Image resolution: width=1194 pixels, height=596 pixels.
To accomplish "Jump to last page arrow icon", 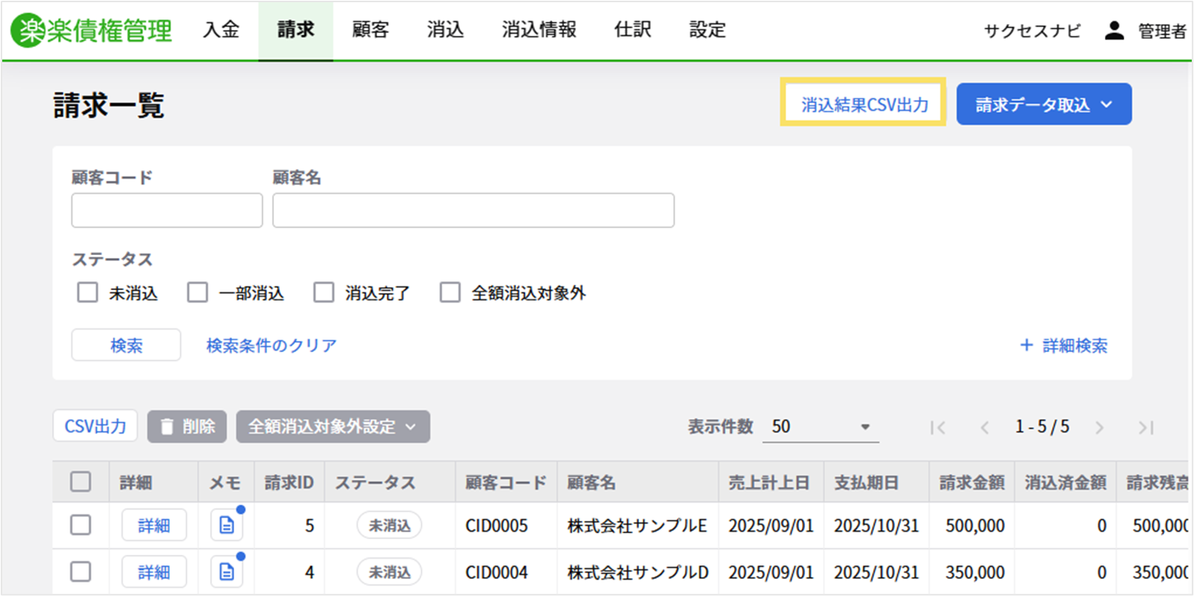I will [x=1145, y=428].
